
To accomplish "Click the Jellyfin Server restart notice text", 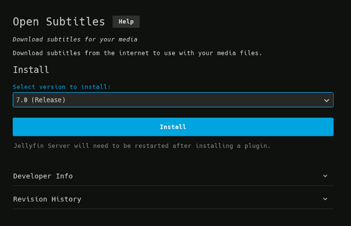I will [141, 146].
